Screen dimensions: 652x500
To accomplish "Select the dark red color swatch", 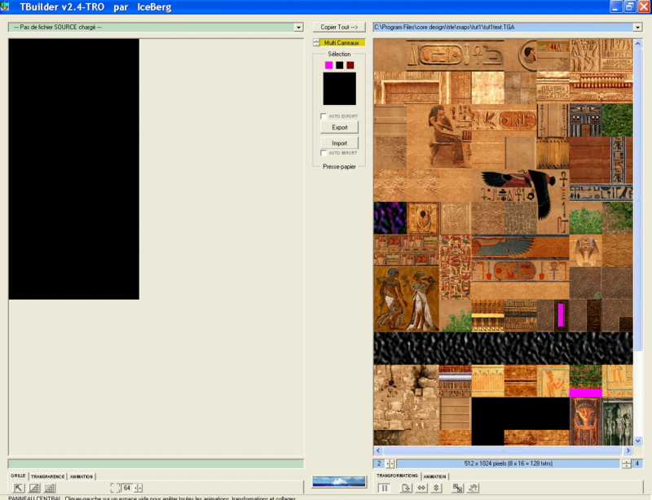I will pyautogui.click(x=350, y=65).
